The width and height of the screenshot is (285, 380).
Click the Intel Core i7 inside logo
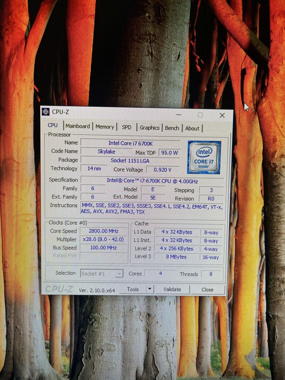click(x=204, y=157)
